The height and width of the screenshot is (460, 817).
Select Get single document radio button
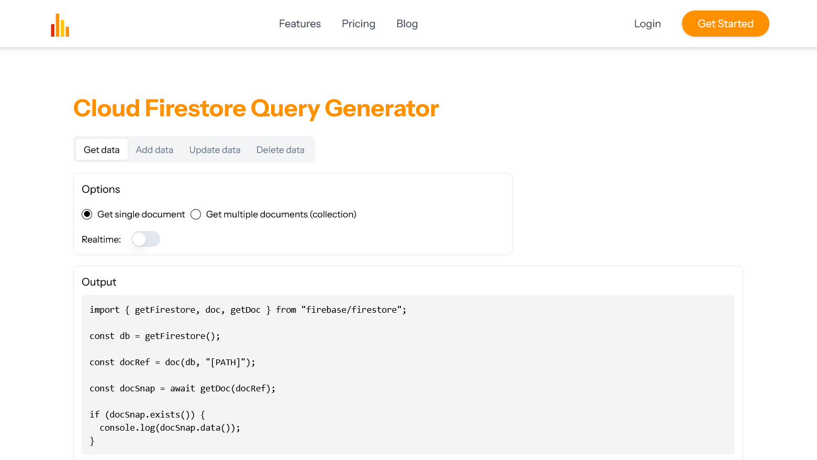click(87, 214)
